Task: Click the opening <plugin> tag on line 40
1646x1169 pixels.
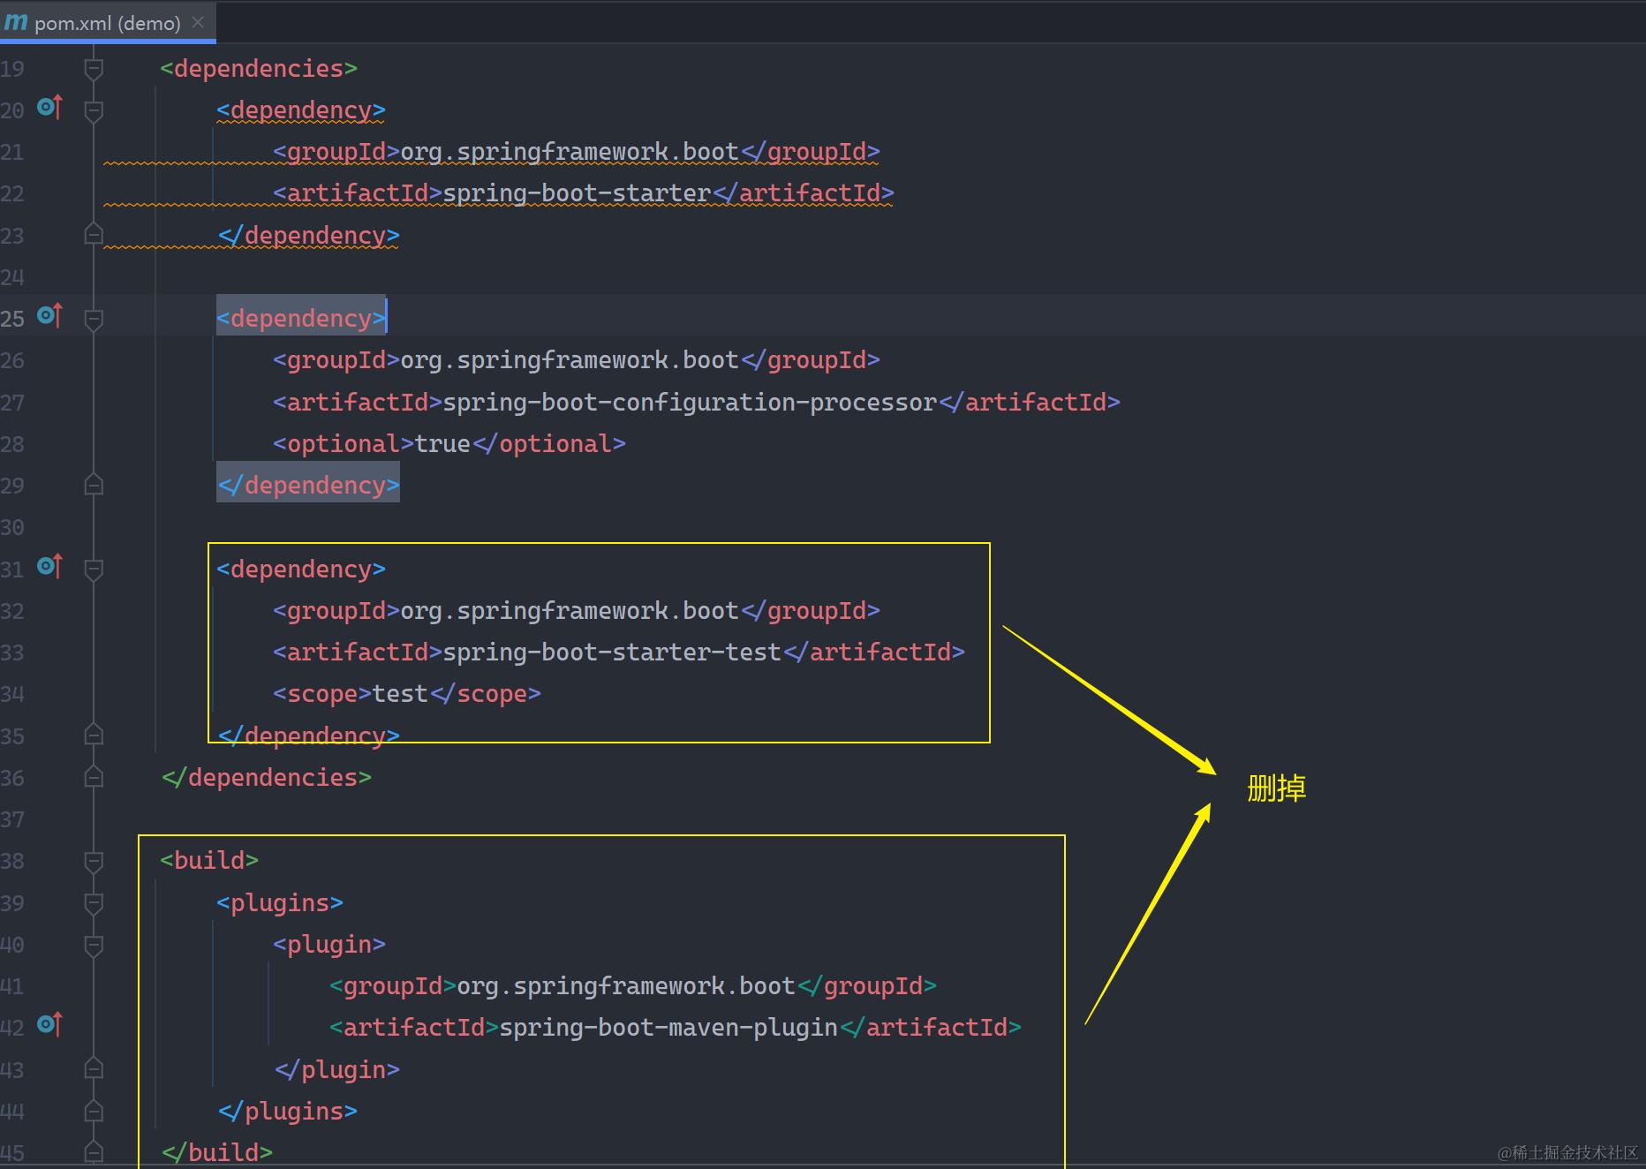Action: (x=329, y=945)
